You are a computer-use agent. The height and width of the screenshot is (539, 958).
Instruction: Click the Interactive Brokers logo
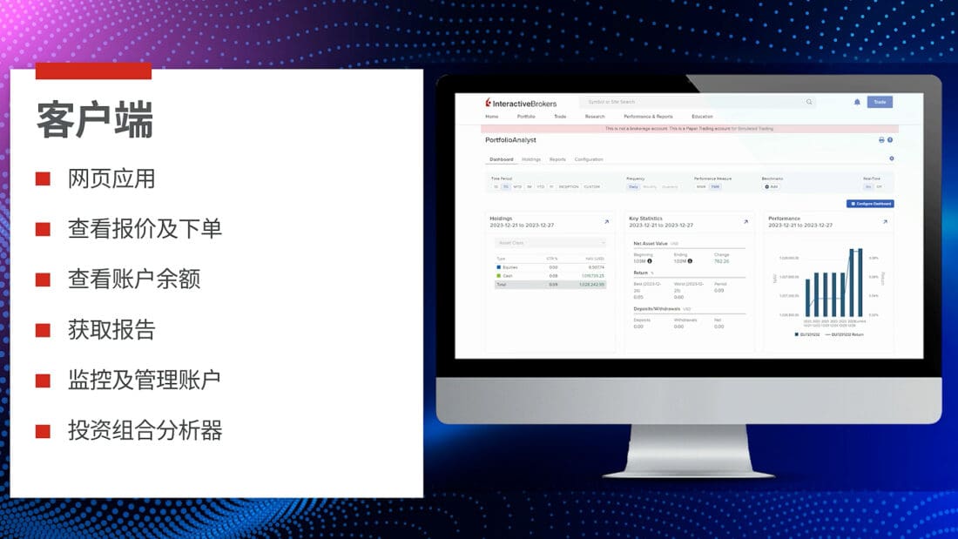click(x=521, y=103)
